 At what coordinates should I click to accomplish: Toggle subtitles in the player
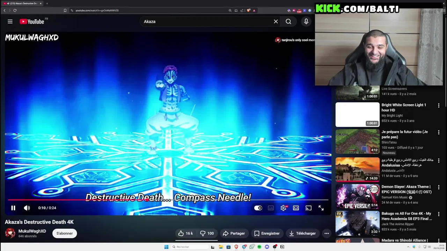pyautogui.click(x=271, y=208)
